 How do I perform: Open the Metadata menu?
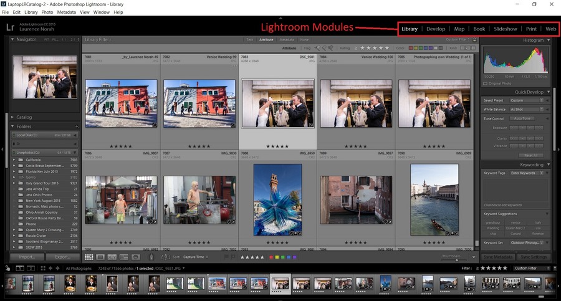[x=66, y=12]
